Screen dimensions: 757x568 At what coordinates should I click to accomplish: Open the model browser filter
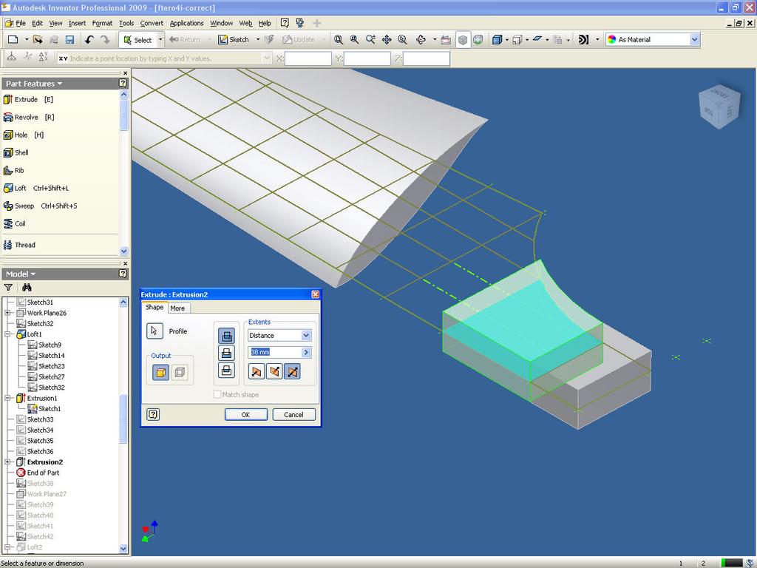tap(8, 288)
